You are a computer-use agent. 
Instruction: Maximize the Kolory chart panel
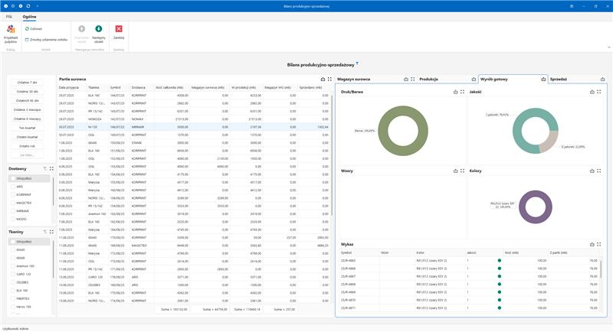pyautogui.click(x=600, y=171)
